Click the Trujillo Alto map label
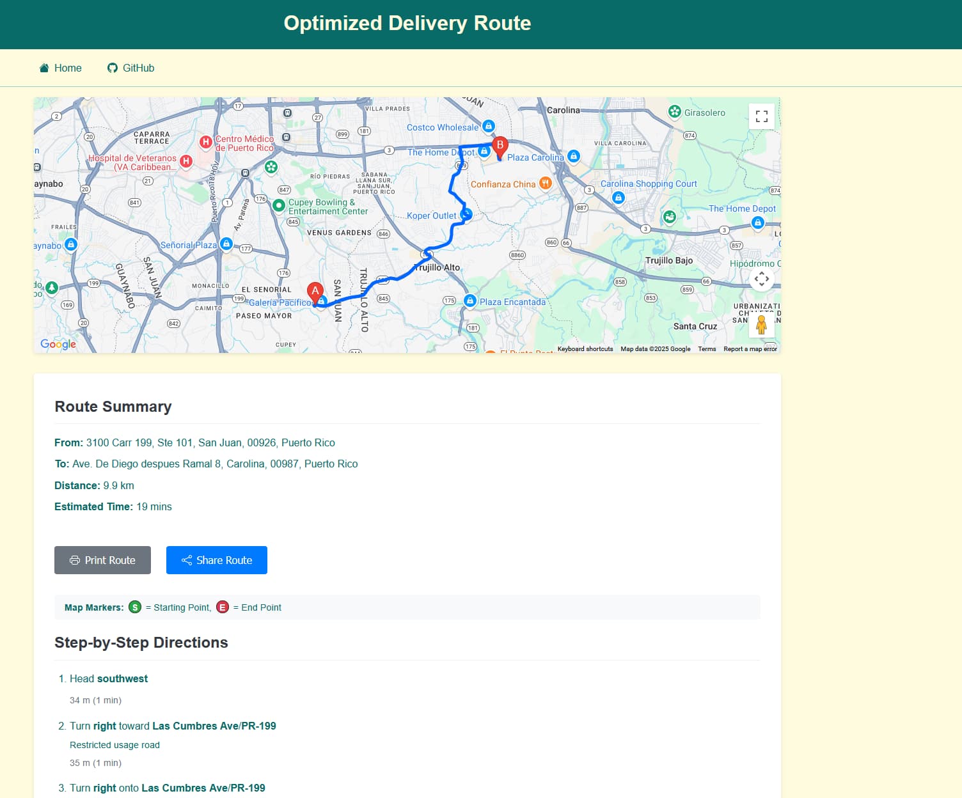962x798 pixels. pos(437,267)
